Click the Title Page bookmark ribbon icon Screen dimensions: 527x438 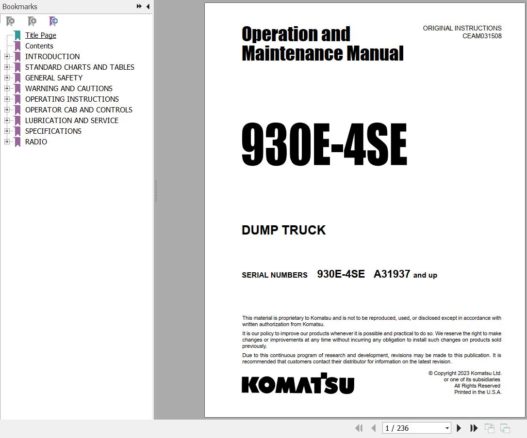(17, 35)
